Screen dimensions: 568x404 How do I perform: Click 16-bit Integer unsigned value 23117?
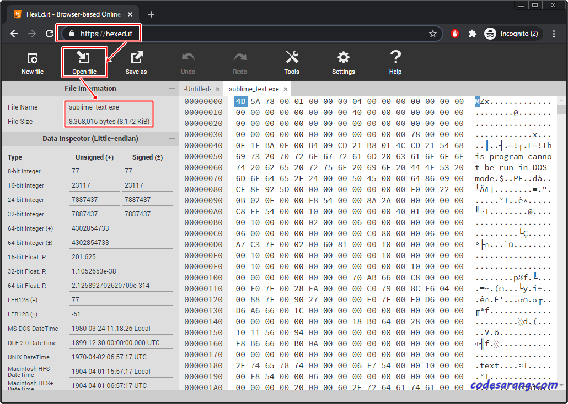point(94,185)
